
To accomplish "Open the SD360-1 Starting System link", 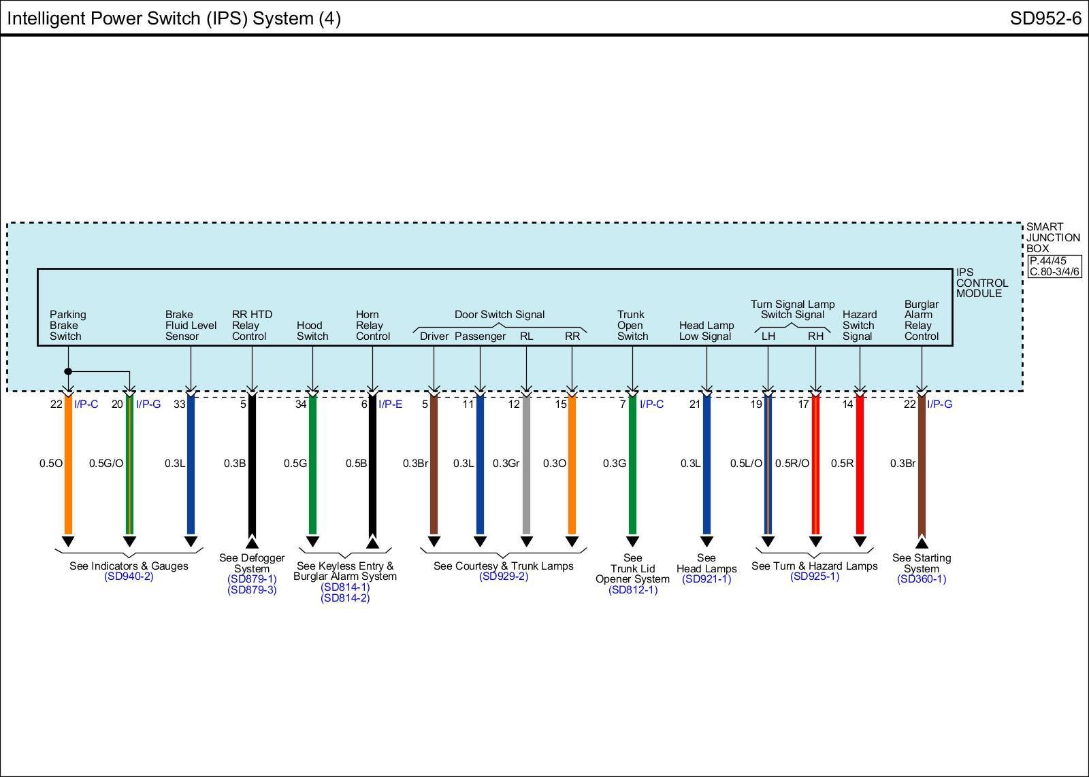I will tap(922, 579).
